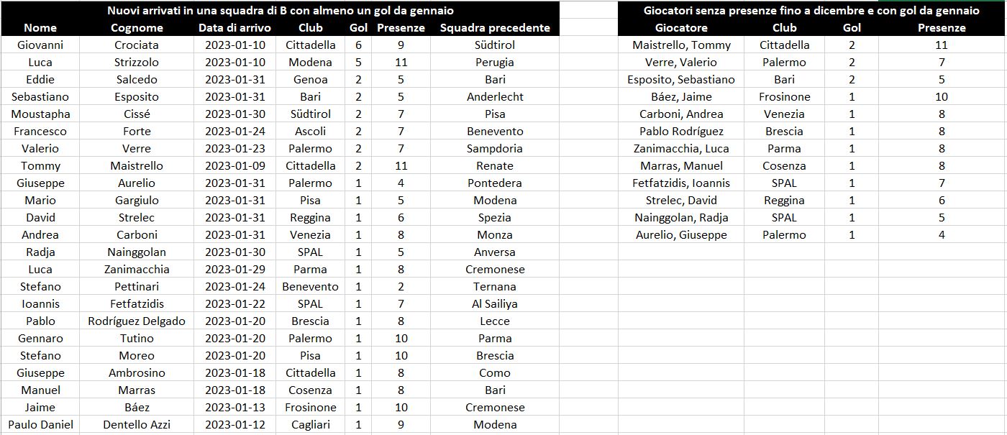The width and height of the screenshot is (1007, 435).
Task: Click the "Giocatore" header in right table
Action: tap(680, 28)
